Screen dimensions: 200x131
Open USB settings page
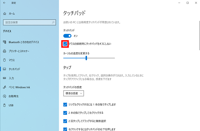click(x=11, y=105)
